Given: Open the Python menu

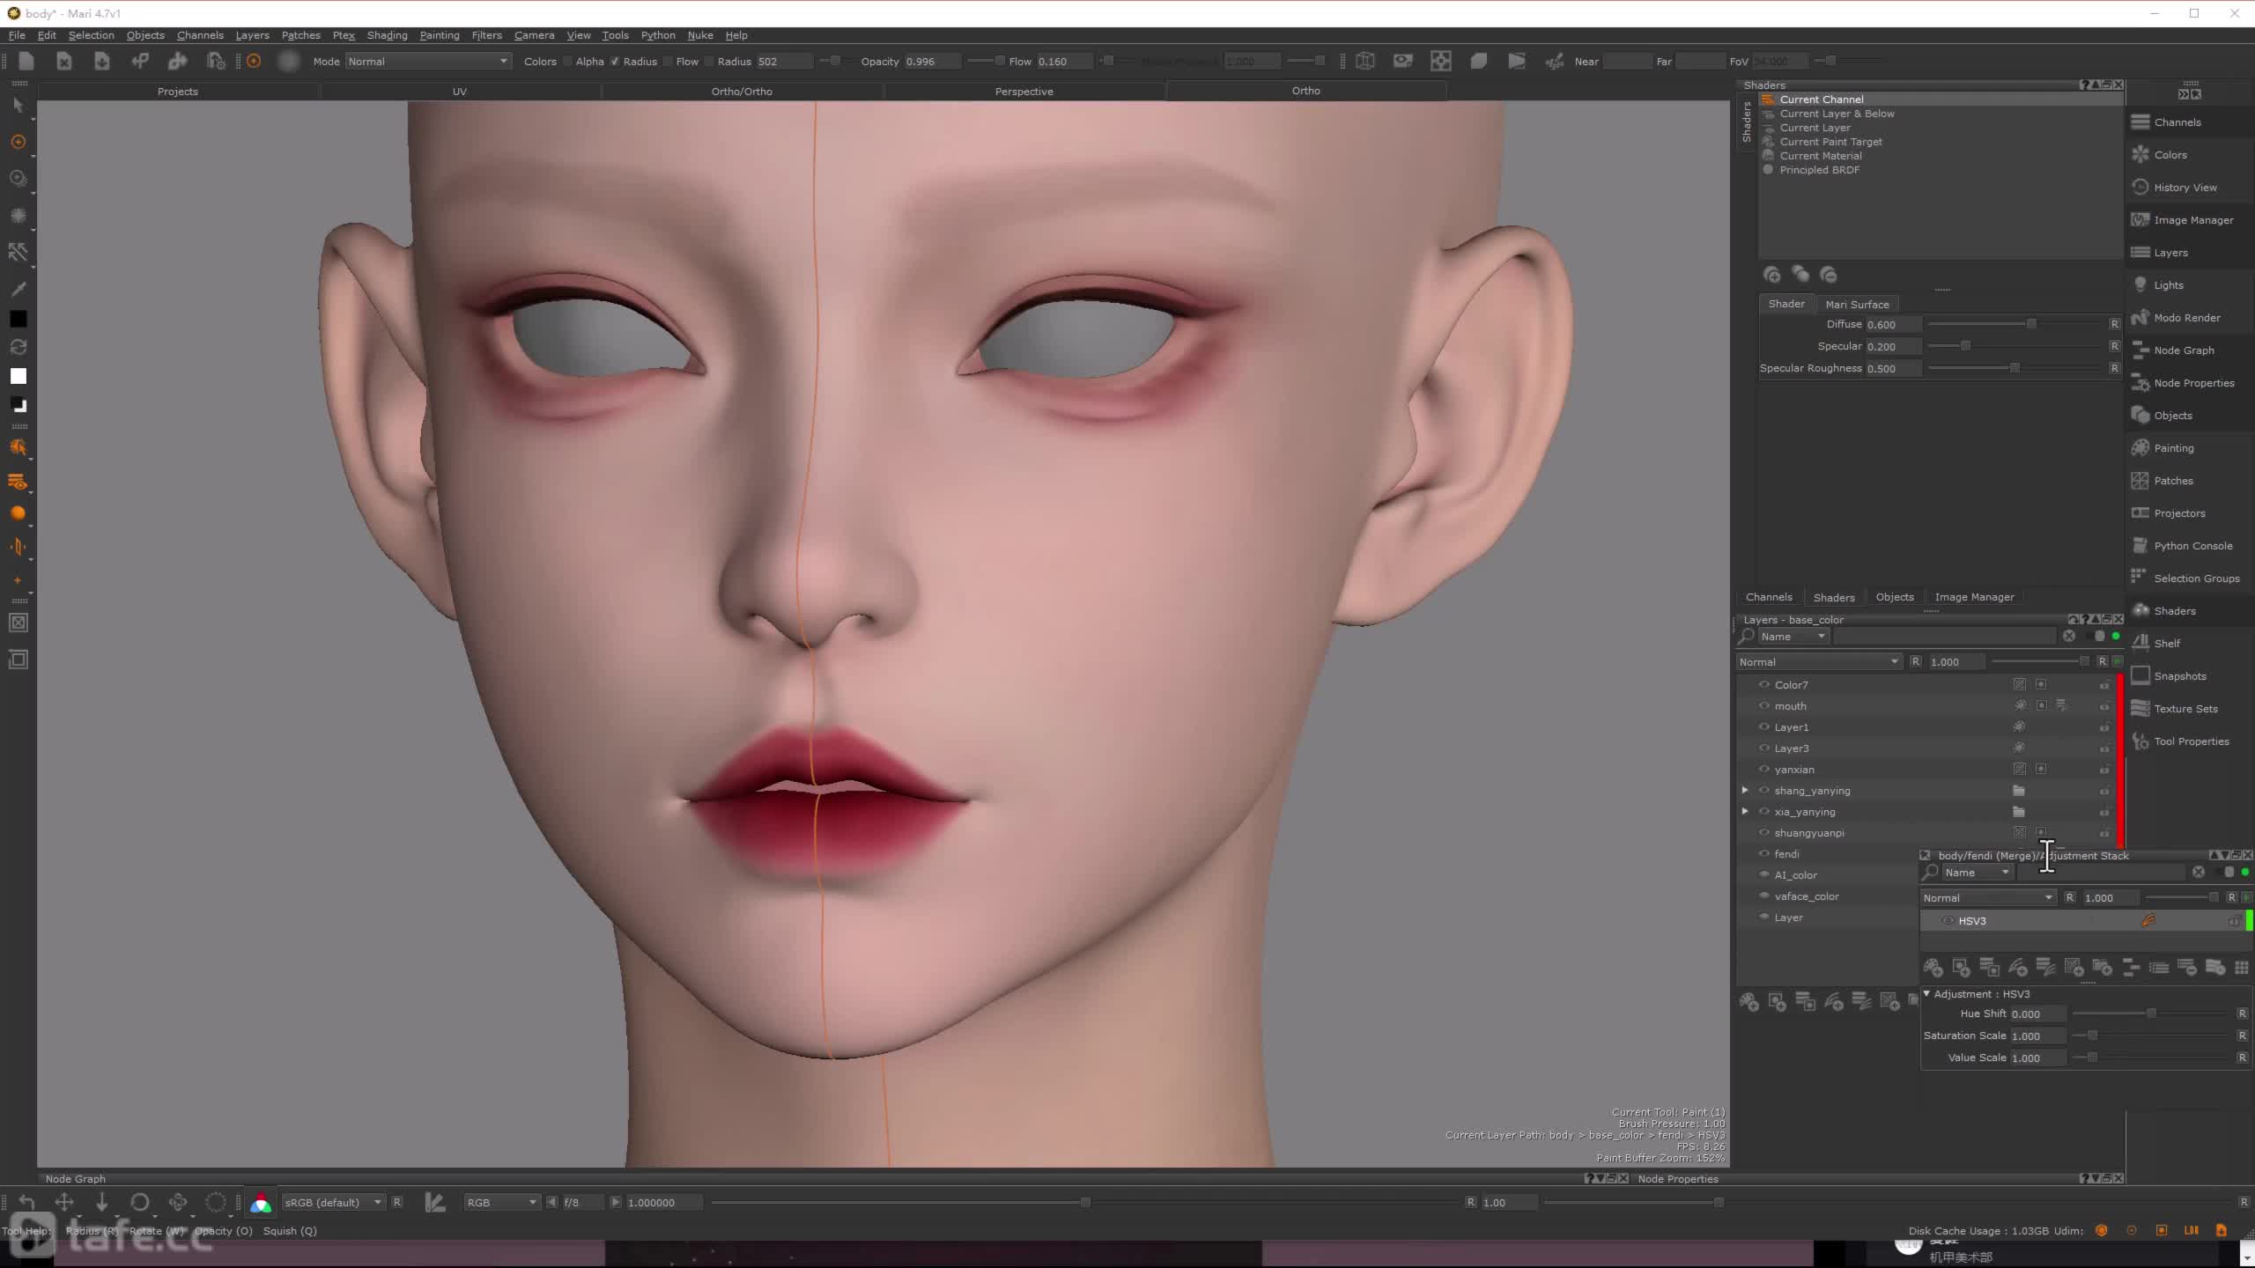Looking at the screenshot, I should 658,35.
